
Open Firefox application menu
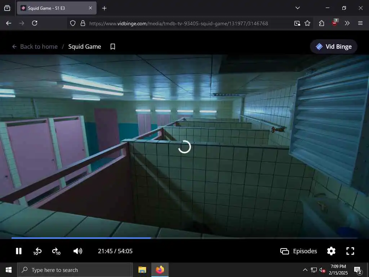(360, 23)
